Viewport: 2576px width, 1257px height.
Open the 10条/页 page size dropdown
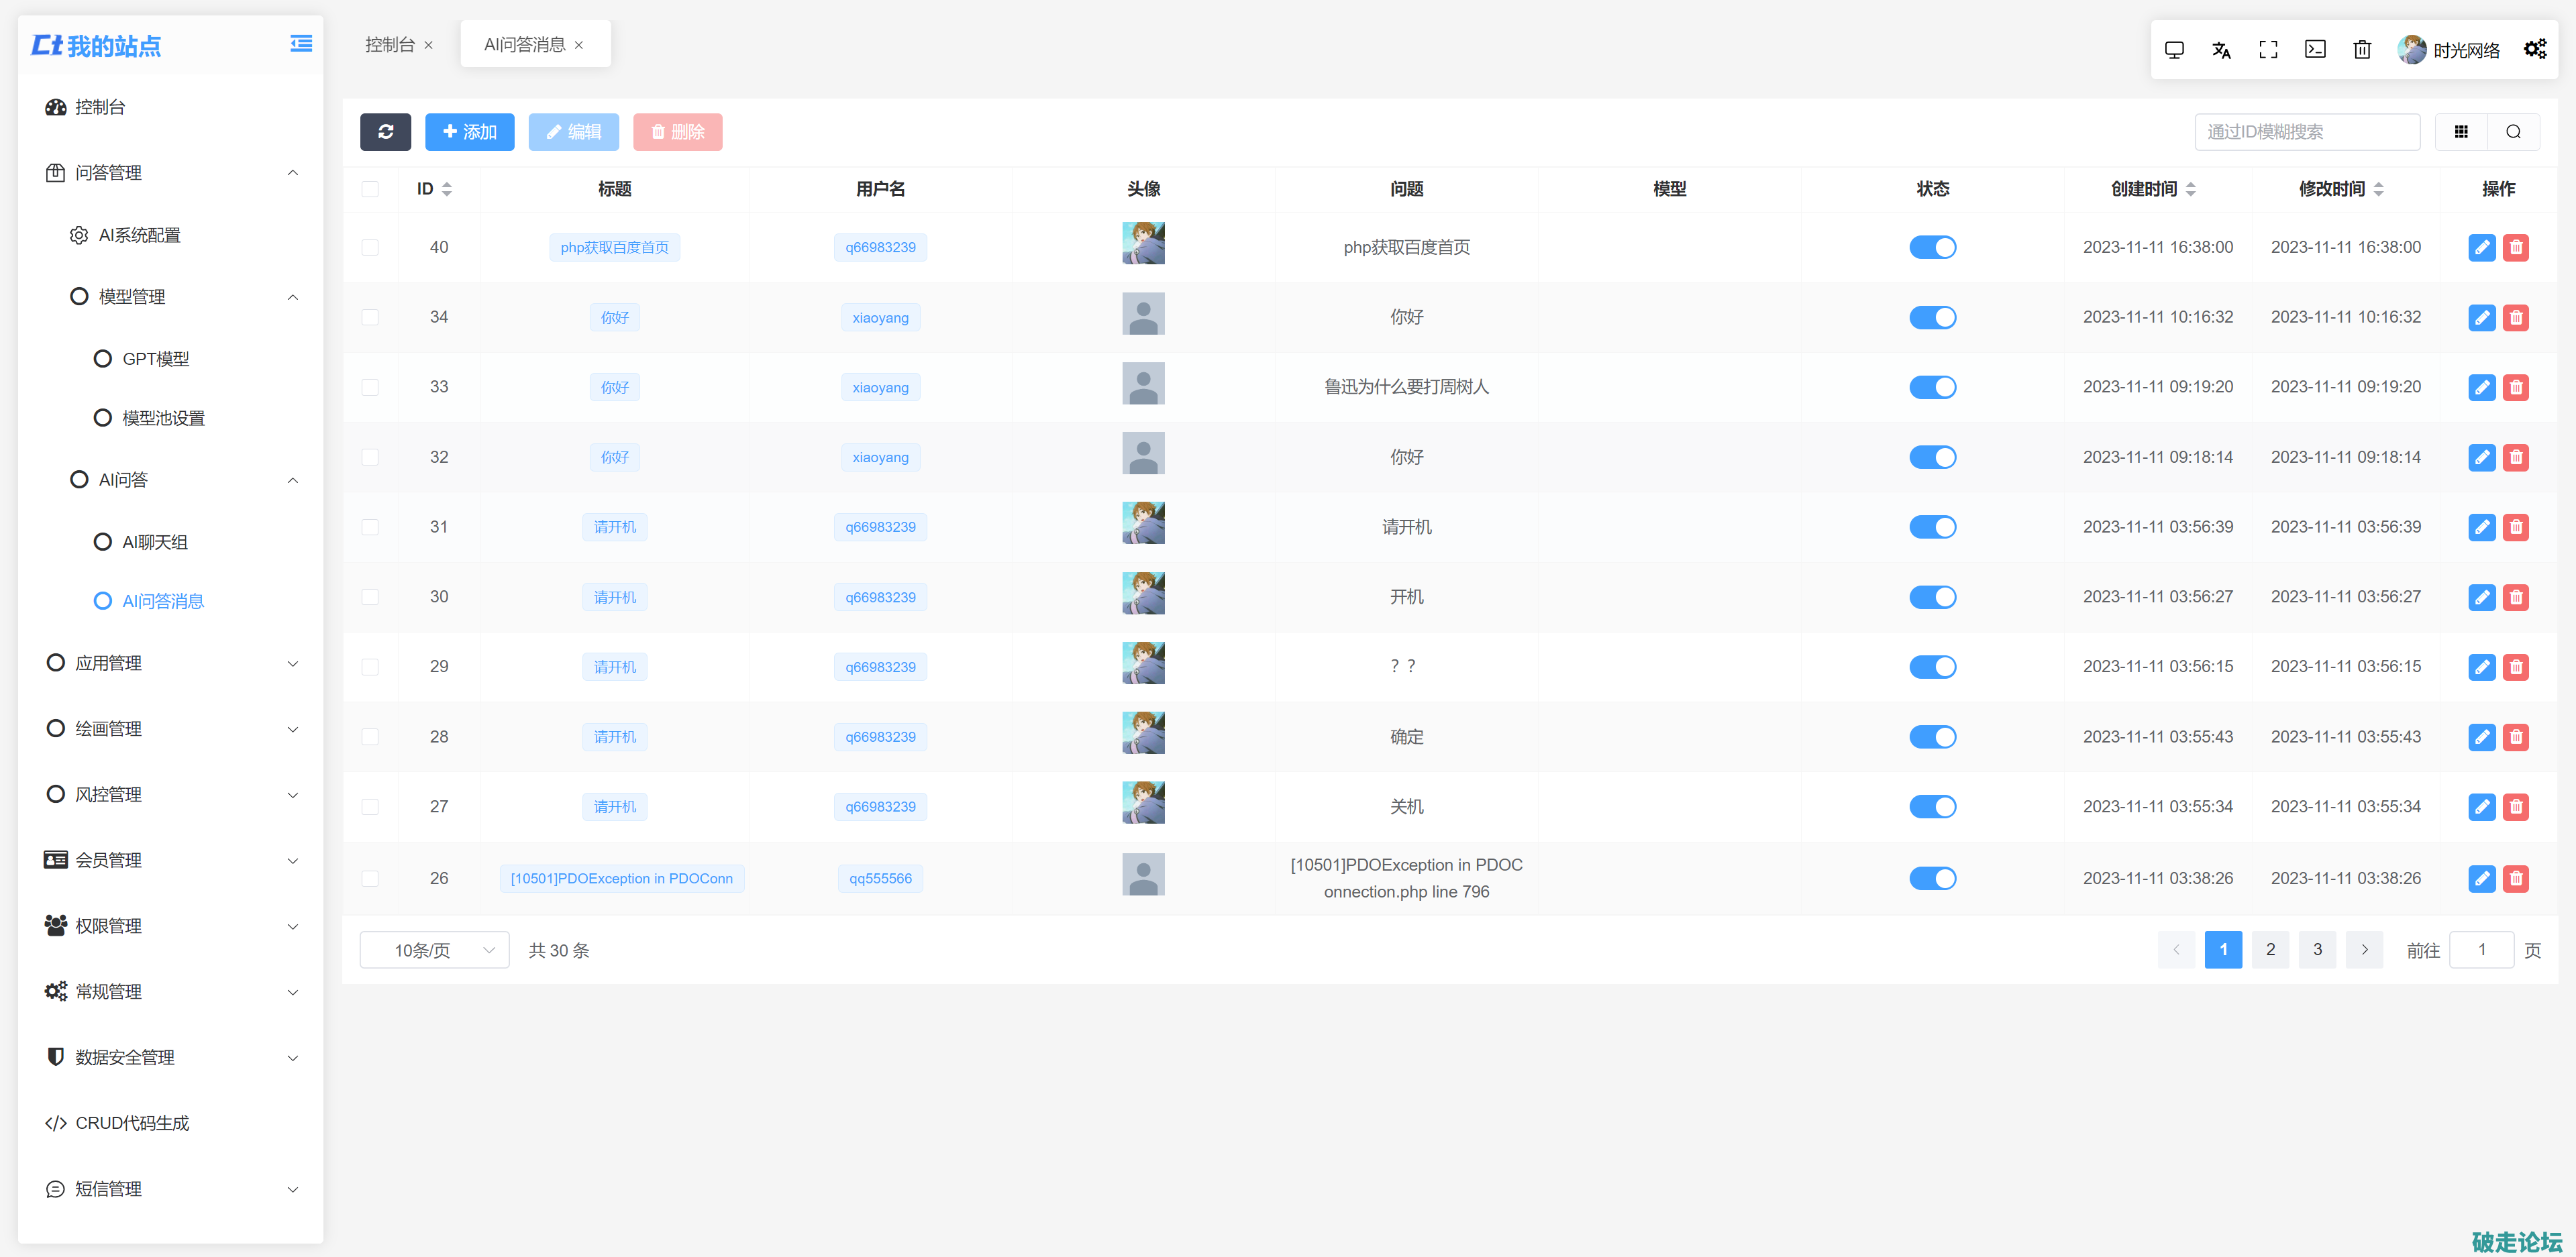point(434,950)
